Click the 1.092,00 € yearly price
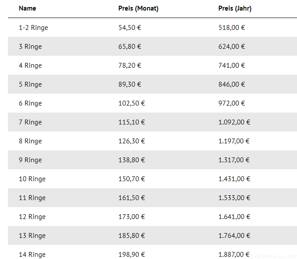 point(234,122)
